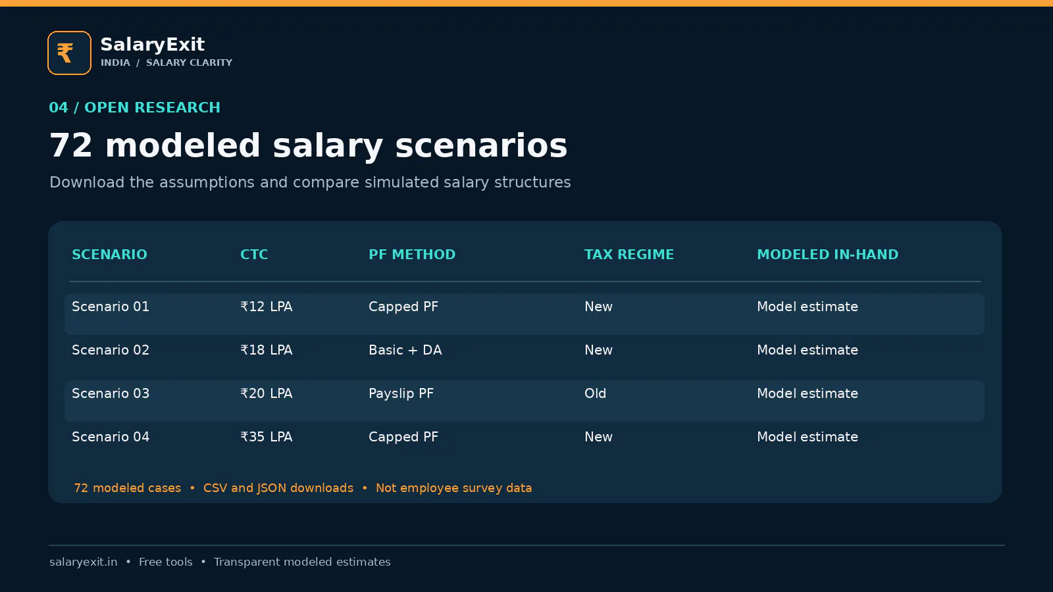Click the MODELED IN-HAND column header
The height and width of the screenshot is (592, 1053).
click(827, 255)
